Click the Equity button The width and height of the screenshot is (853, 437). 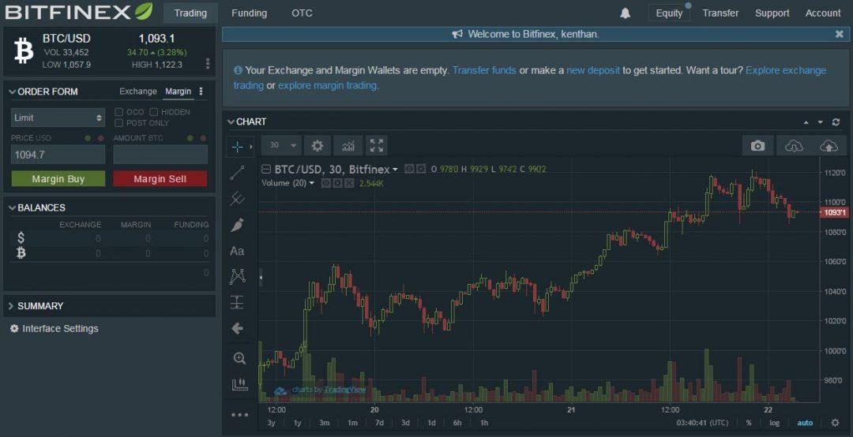click(x=669, y=13)
